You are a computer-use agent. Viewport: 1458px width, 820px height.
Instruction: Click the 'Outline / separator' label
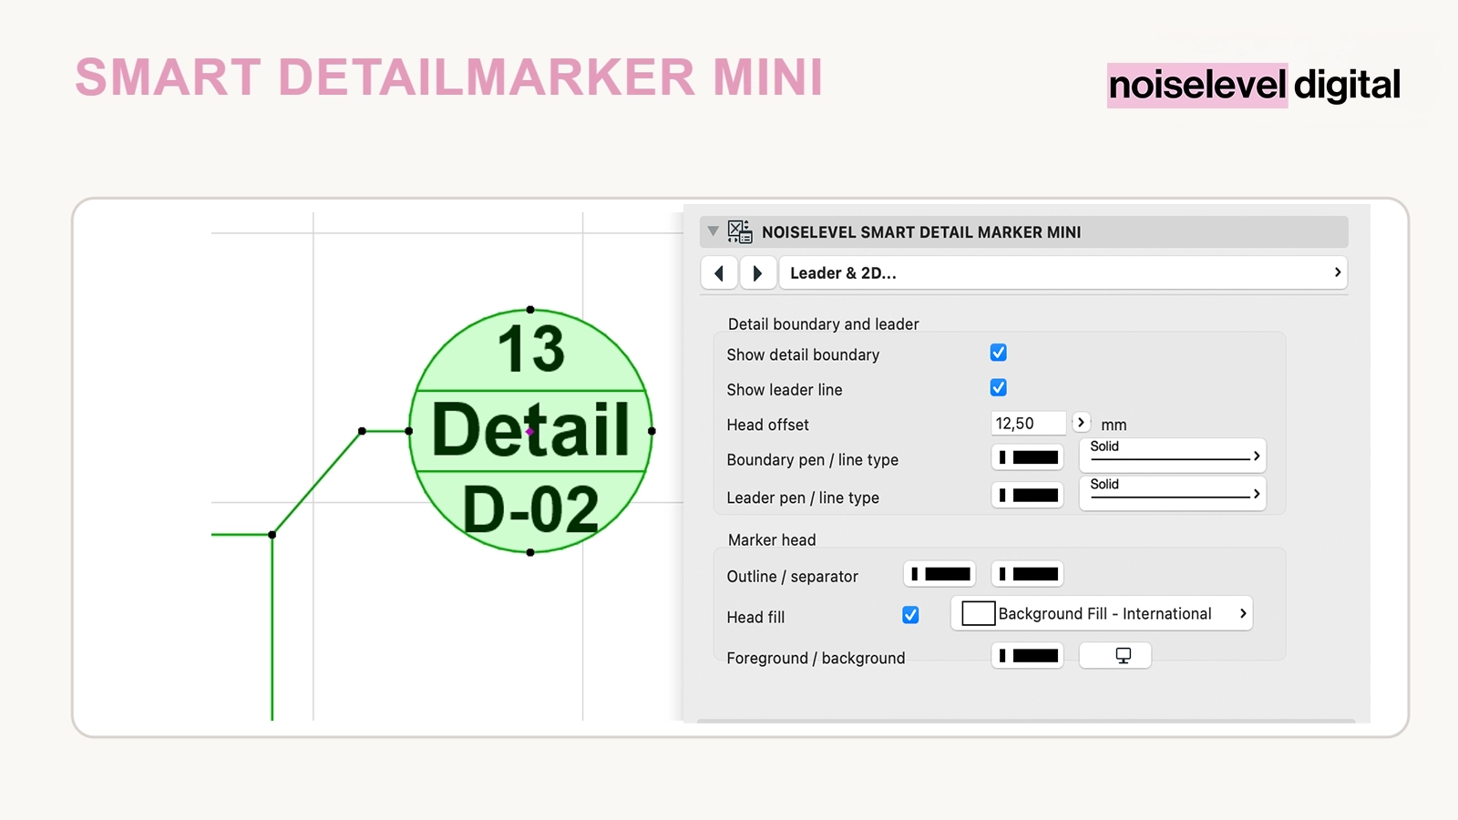click(792, 577)
